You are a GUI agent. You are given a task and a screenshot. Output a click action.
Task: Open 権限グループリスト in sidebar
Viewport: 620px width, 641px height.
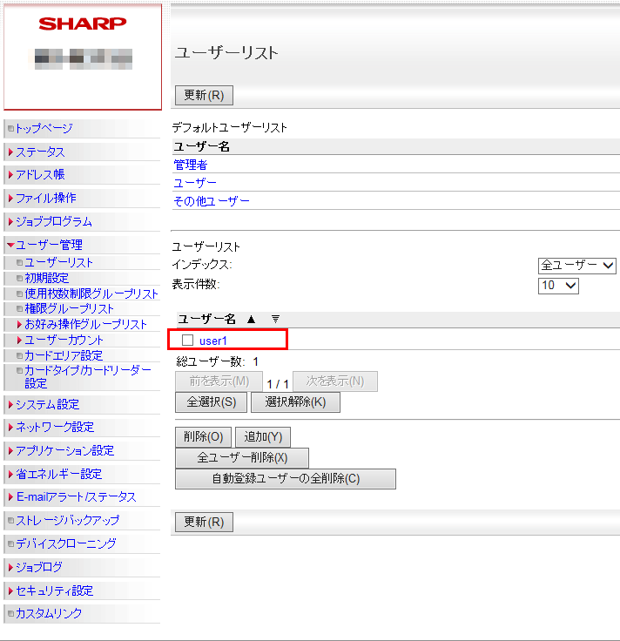(69, 308)
